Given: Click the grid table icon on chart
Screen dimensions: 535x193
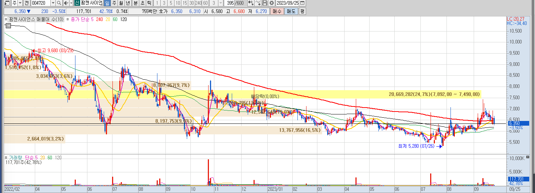Looking at the screenshot, I should (8, 26).
